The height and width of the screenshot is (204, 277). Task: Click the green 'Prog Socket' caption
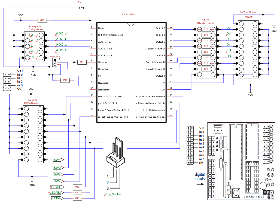coord(113,194)
